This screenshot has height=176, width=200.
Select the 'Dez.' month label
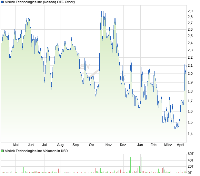[x=124, y=145]
